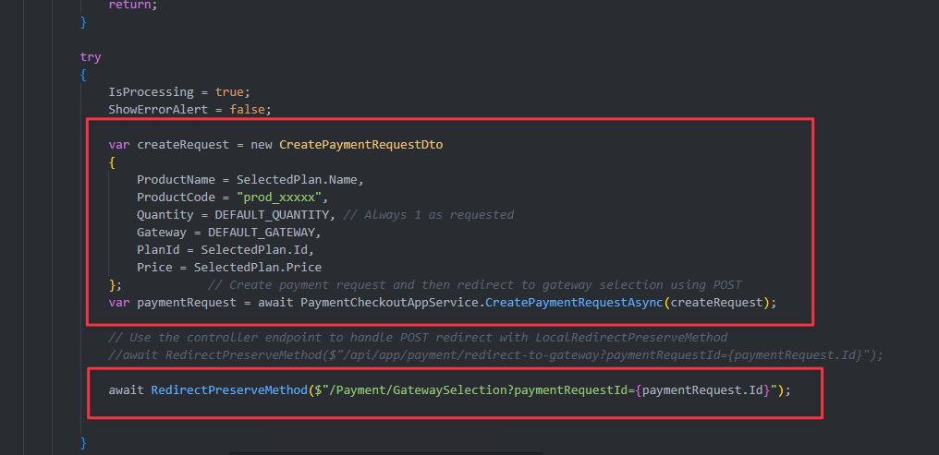This screenshot has width=939, height=455.
Task: Place cursor on the try keyword
Action: [x=91, y=56]
